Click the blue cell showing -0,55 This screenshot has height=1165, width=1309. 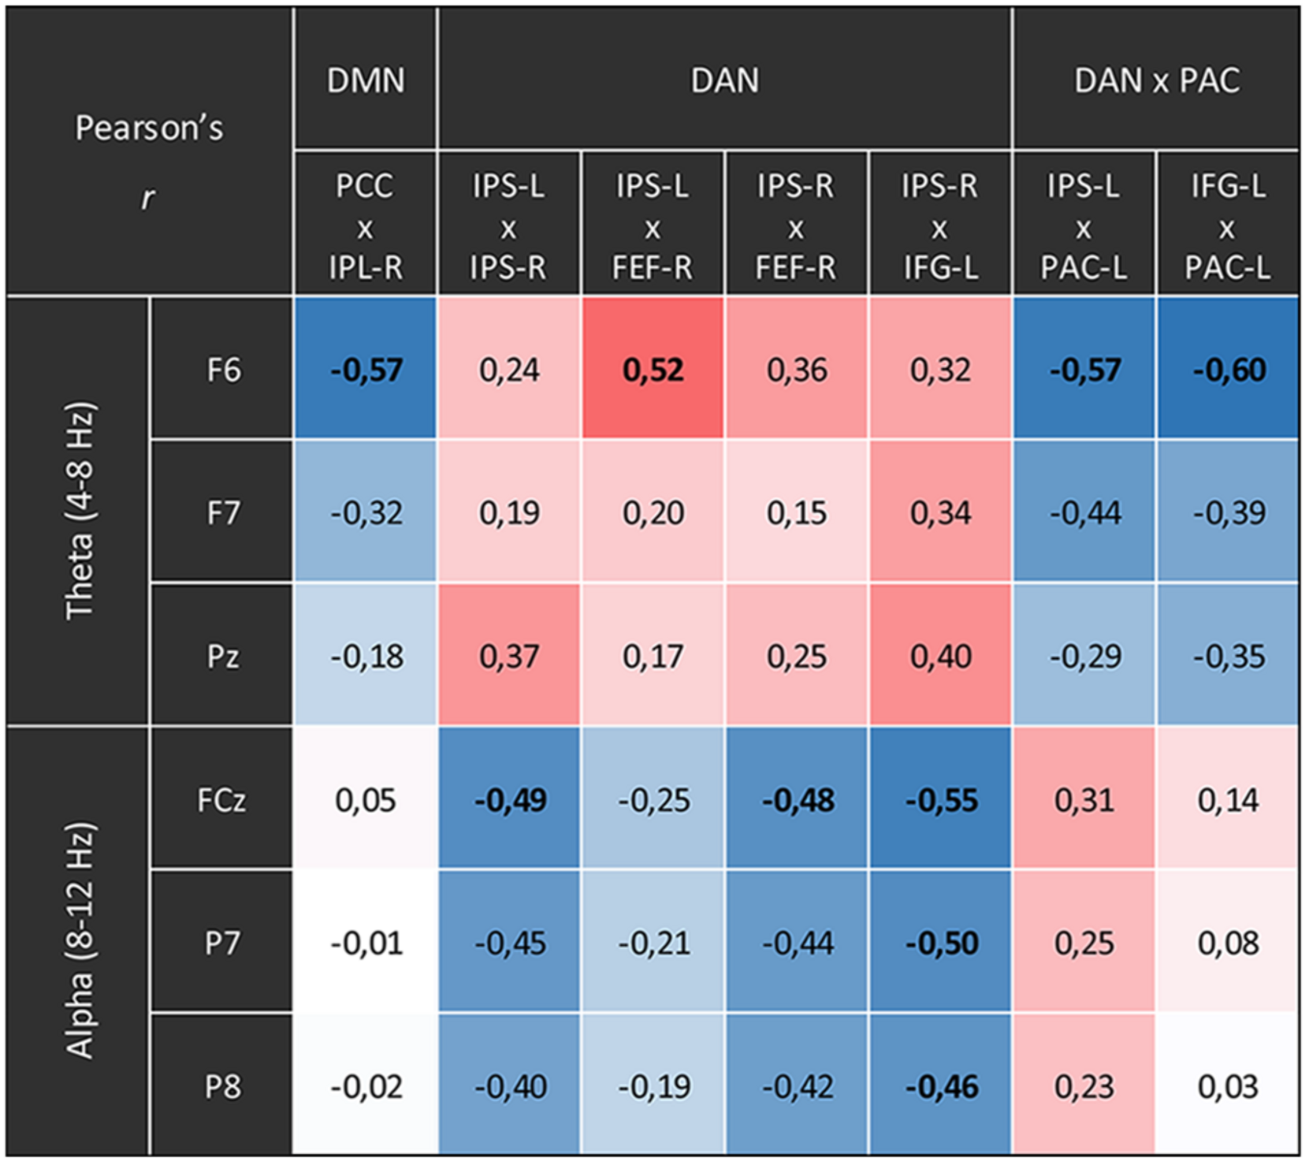[940, 800]
